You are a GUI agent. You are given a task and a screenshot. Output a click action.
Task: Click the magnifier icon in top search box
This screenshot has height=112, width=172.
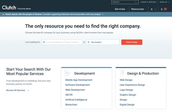(x=135, y=2)
